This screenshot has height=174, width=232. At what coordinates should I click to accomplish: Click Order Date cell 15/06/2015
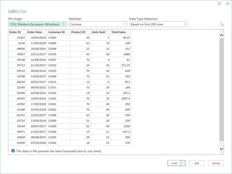point(36,76)
